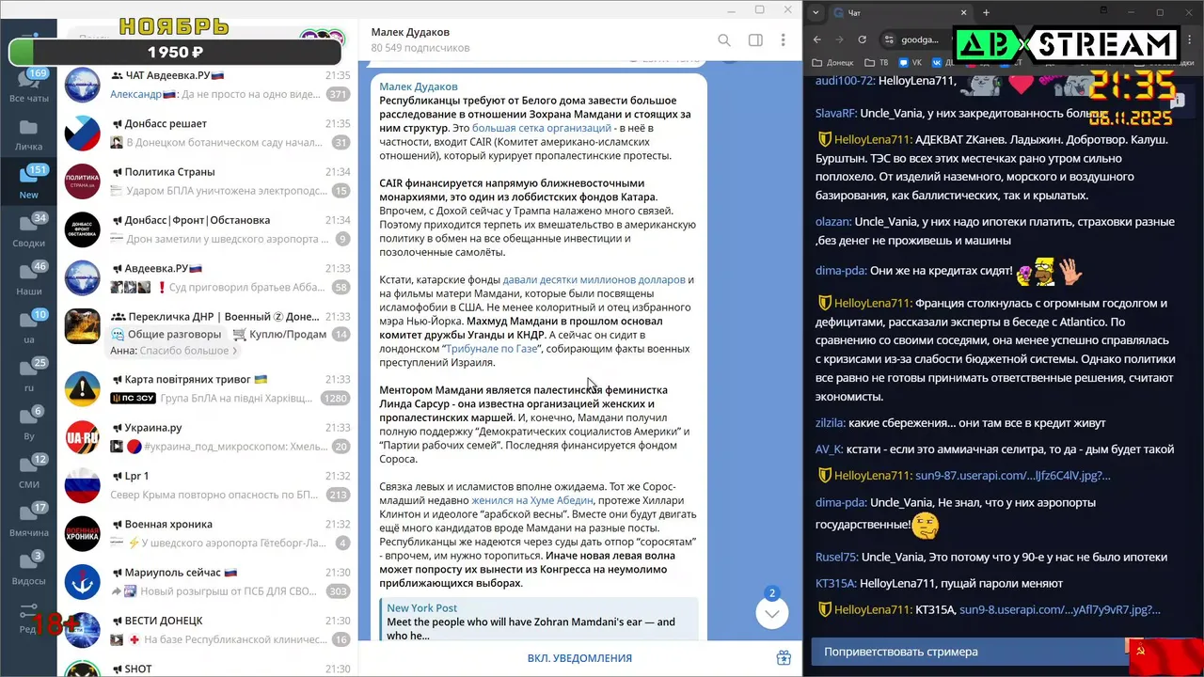
Task: Open Куплю/Продам topic in Перекличка ДНР
Action: coord(278,334)
